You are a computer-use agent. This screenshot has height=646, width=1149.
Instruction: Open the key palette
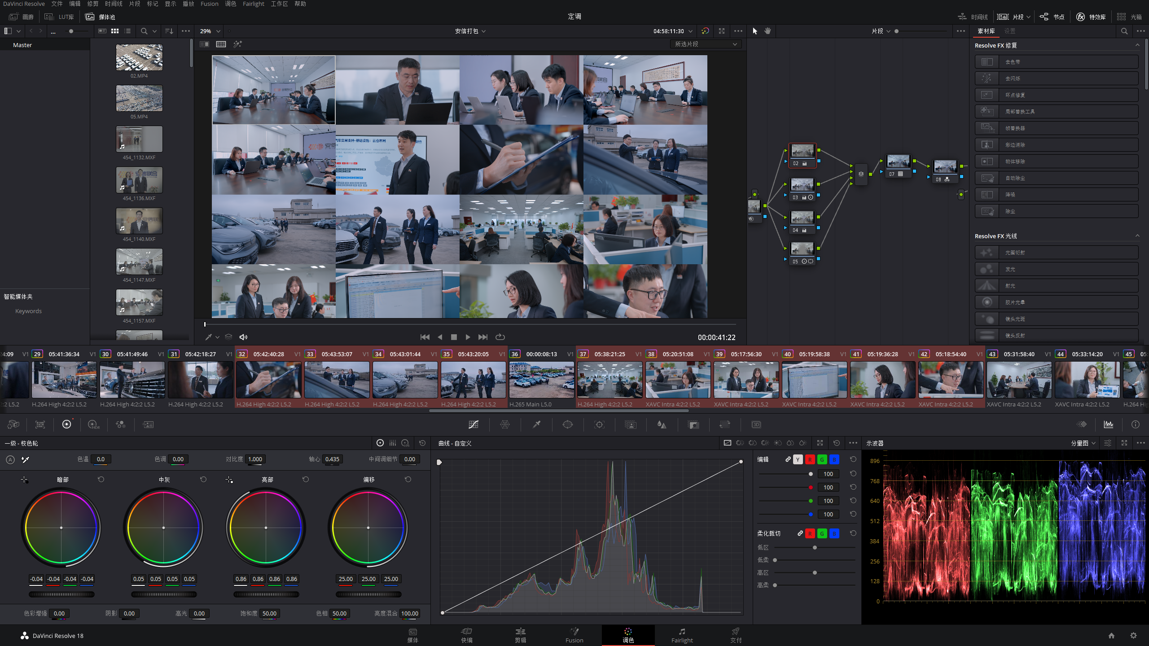tap(693, 424)
